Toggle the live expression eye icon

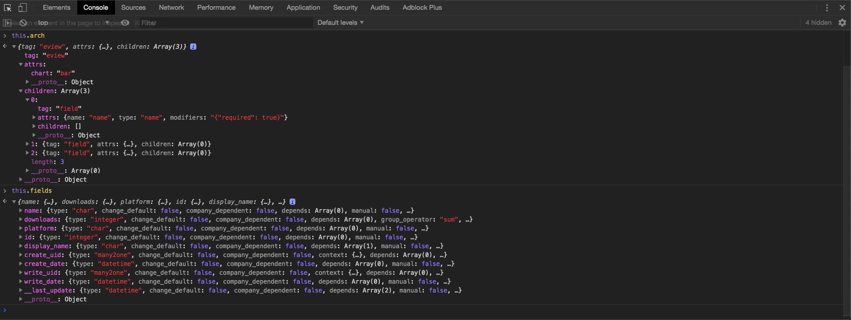(x=125, y=23)
